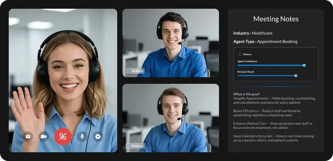End the call with red button

point(63,137)
